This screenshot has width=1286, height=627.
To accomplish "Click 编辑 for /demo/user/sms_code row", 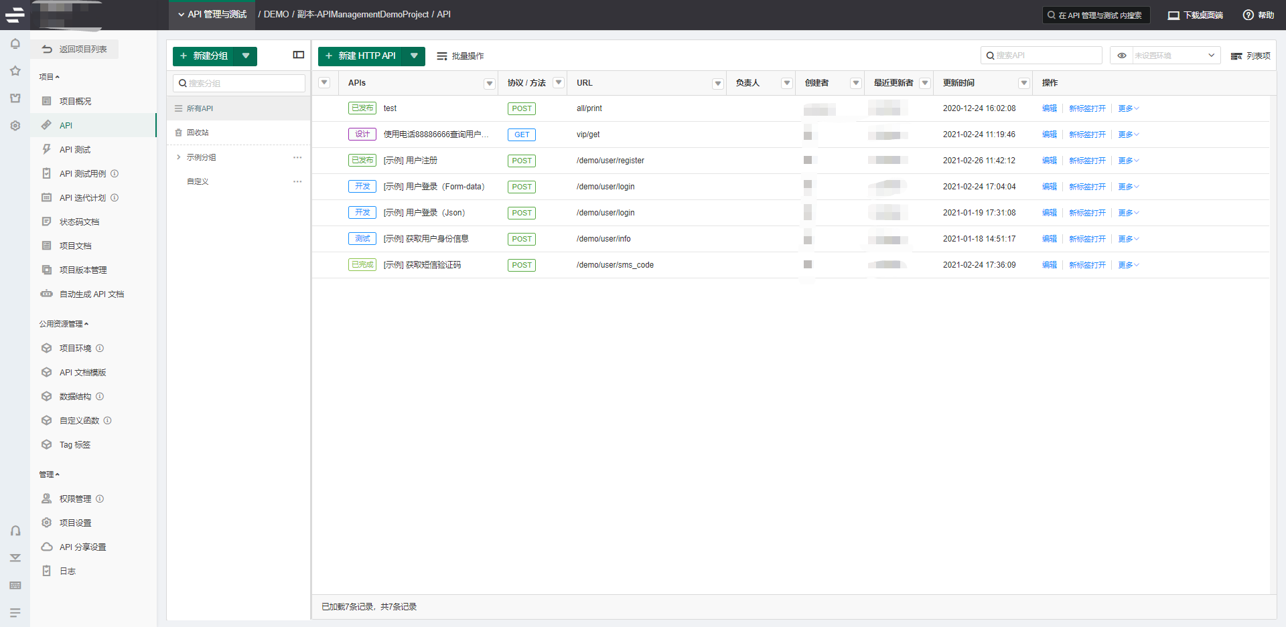I will point(1050,265).
